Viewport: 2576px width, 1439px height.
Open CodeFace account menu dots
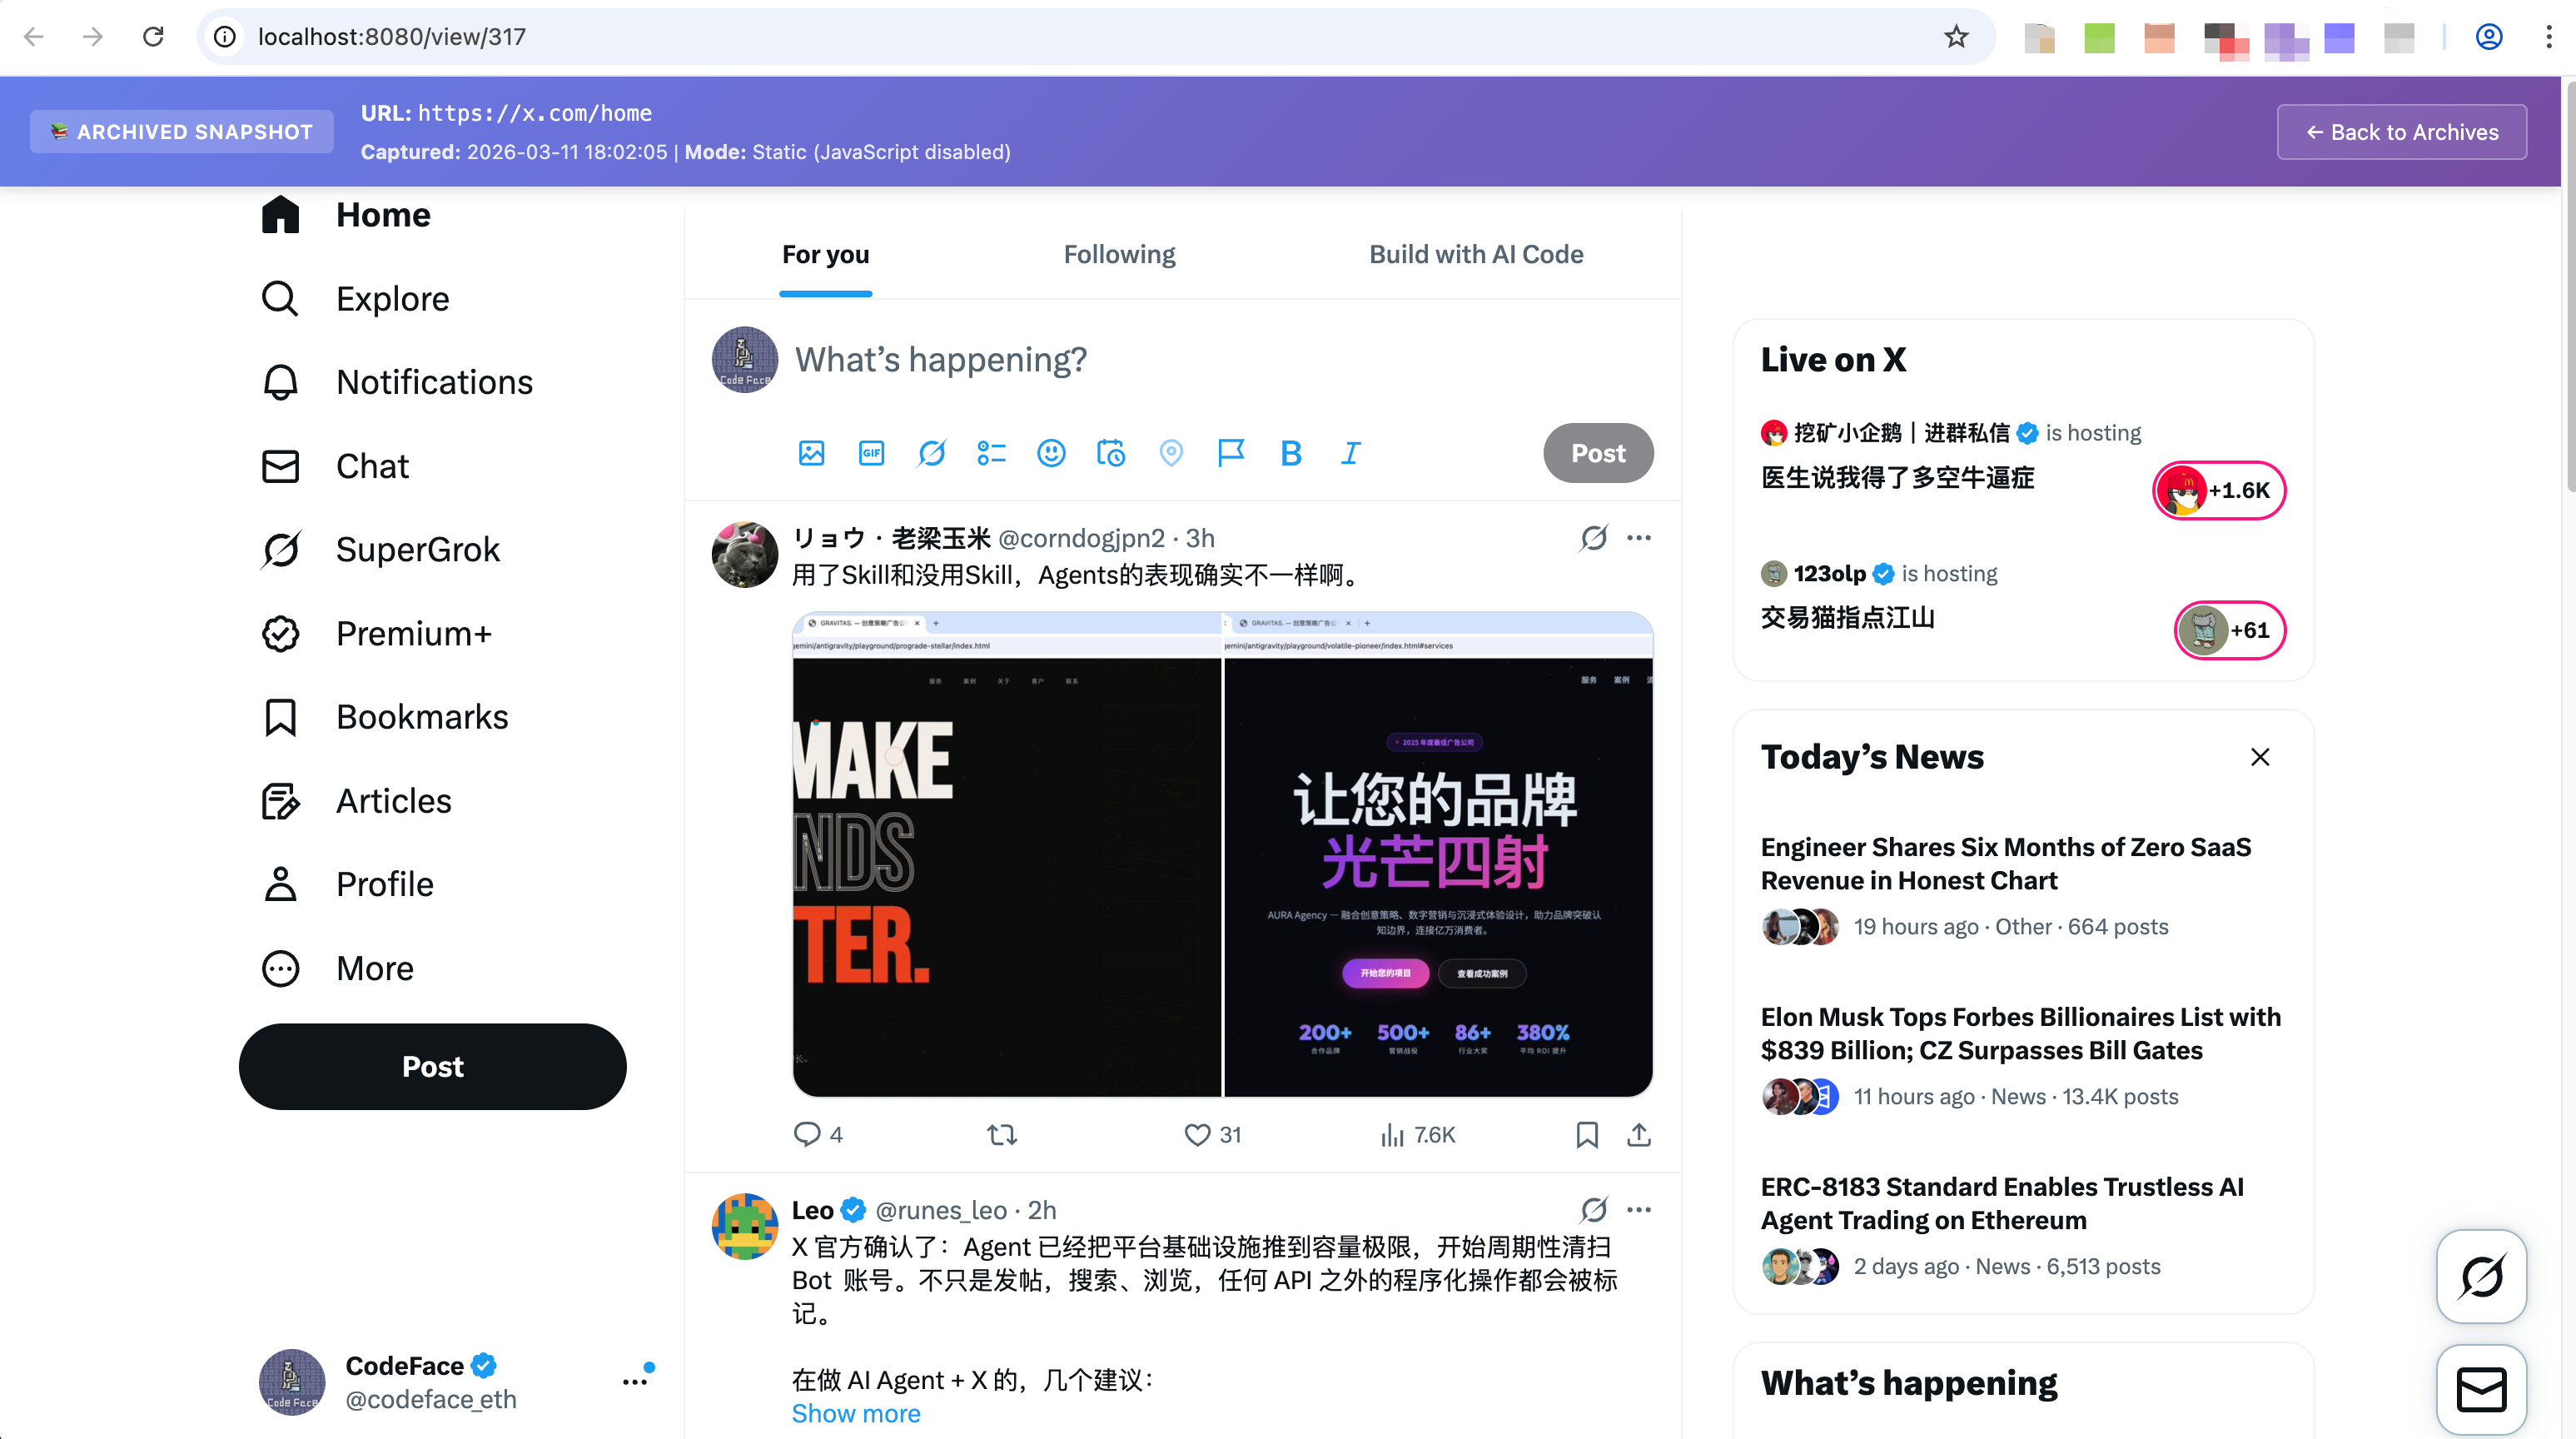pos(635,1382)
